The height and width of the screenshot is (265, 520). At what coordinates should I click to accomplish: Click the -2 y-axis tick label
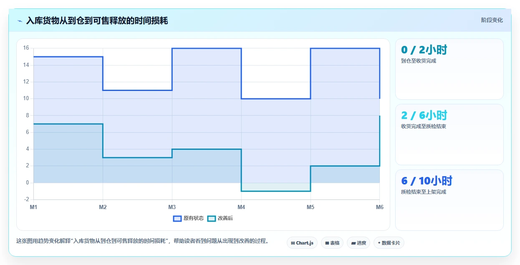tap(27, 199)
